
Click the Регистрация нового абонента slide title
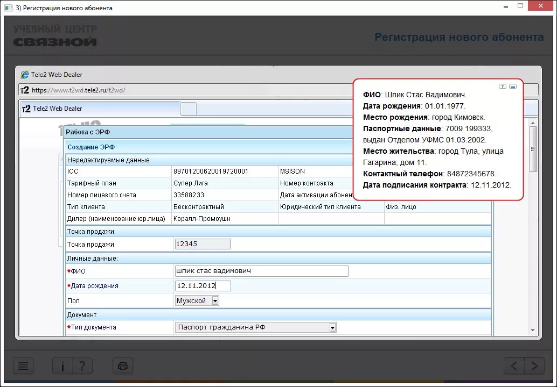[x=459, y=37]
